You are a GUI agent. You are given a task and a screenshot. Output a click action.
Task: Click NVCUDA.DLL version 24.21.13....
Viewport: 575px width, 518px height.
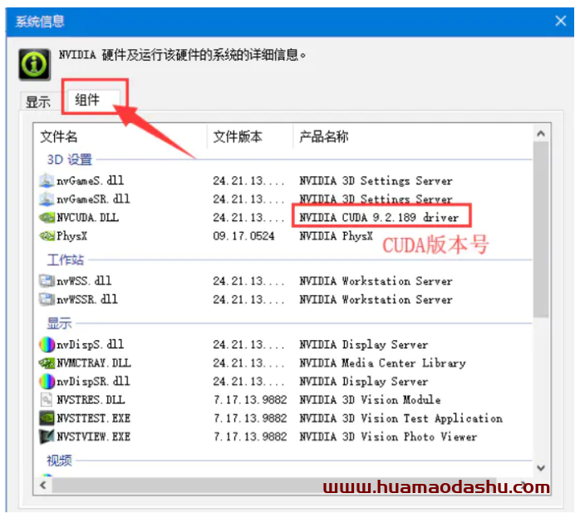(248, 218)
